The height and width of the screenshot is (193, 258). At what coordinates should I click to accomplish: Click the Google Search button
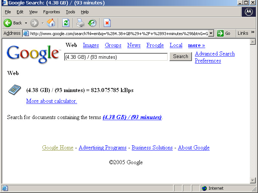pyautogui.click(x=180, y=57)
